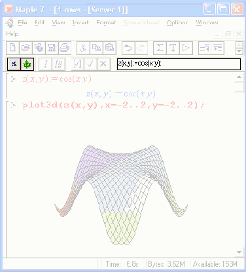246x272 pixels.
Task: Click the New worksheet icon
Action: pos(12,48)
